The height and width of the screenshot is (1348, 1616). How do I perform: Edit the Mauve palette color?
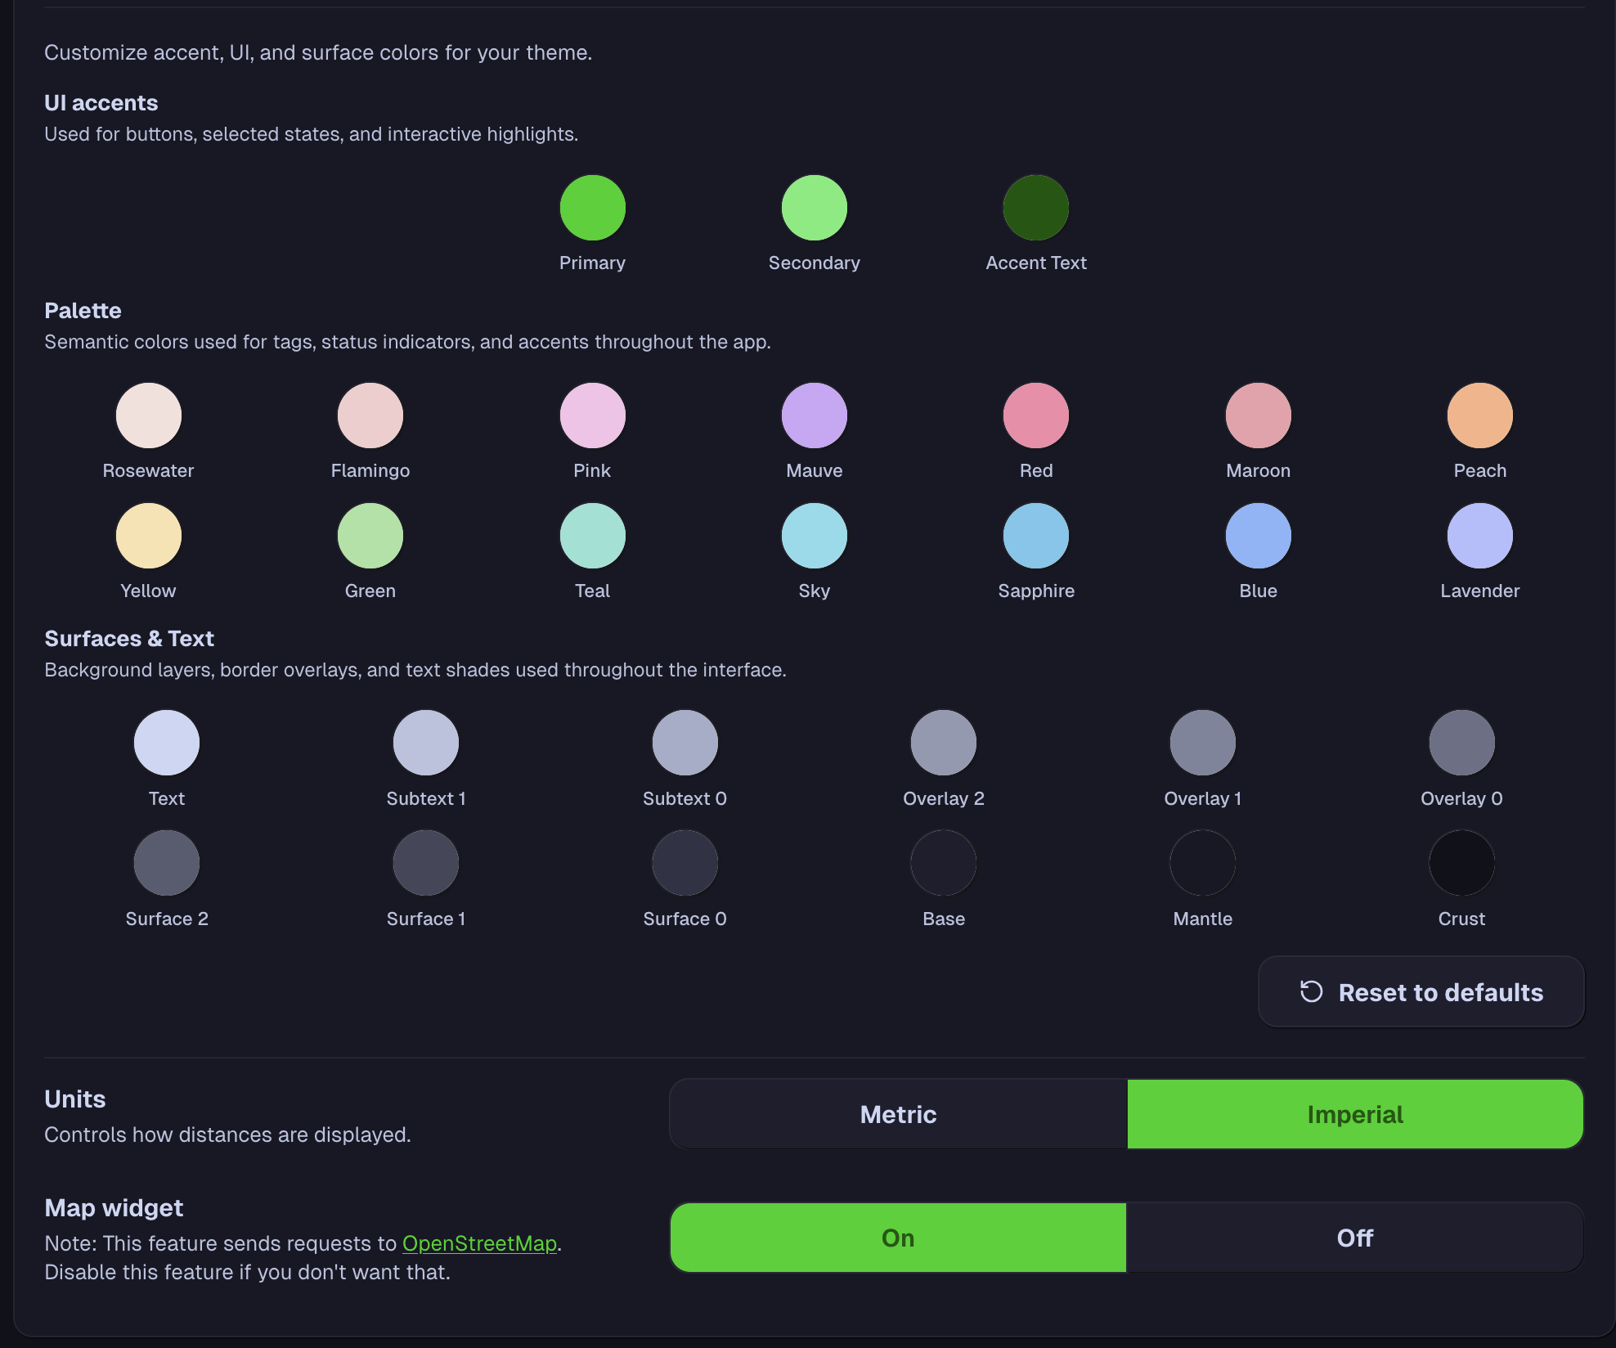814,415
